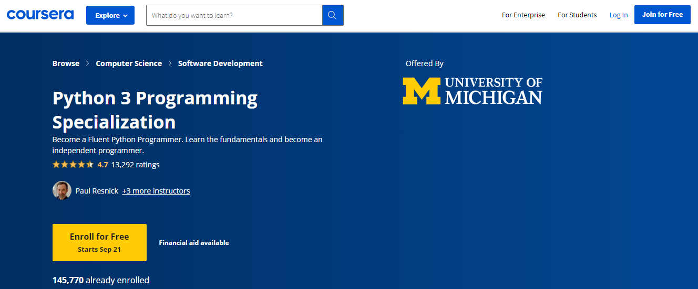This screenshot has width=698, height=289.
Task: Click the chevron after Computer Science breadcrumb
Action: coord(170,63)
